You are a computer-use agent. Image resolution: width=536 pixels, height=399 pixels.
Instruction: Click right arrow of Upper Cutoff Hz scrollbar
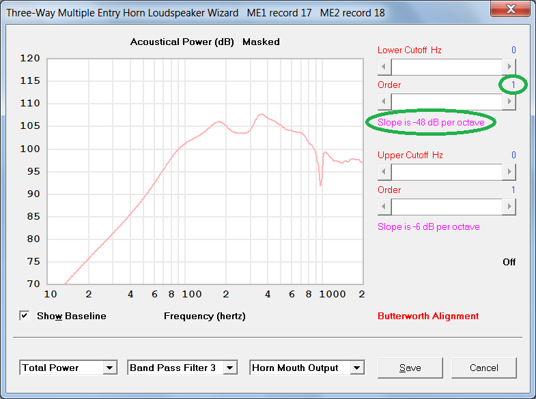tap(509, 172)
